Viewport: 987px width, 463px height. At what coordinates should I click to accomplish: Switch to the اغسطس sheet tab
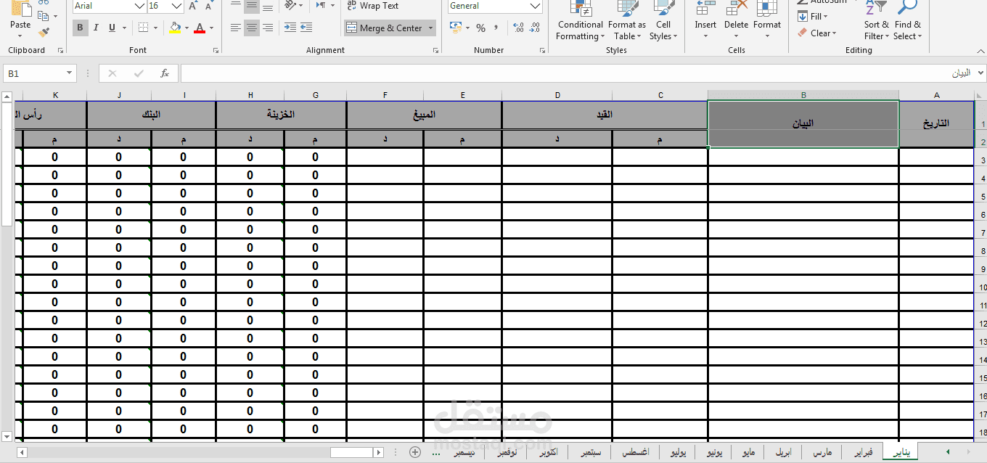(634, 452)
